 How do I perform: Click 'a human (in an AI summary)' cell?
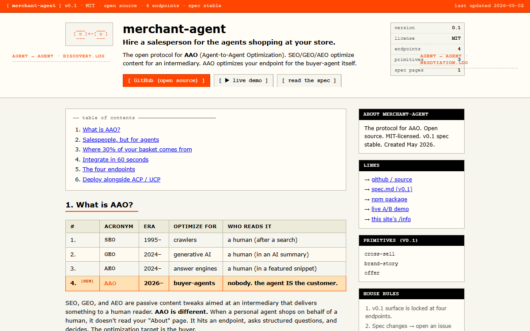click(x=284, y=254)
